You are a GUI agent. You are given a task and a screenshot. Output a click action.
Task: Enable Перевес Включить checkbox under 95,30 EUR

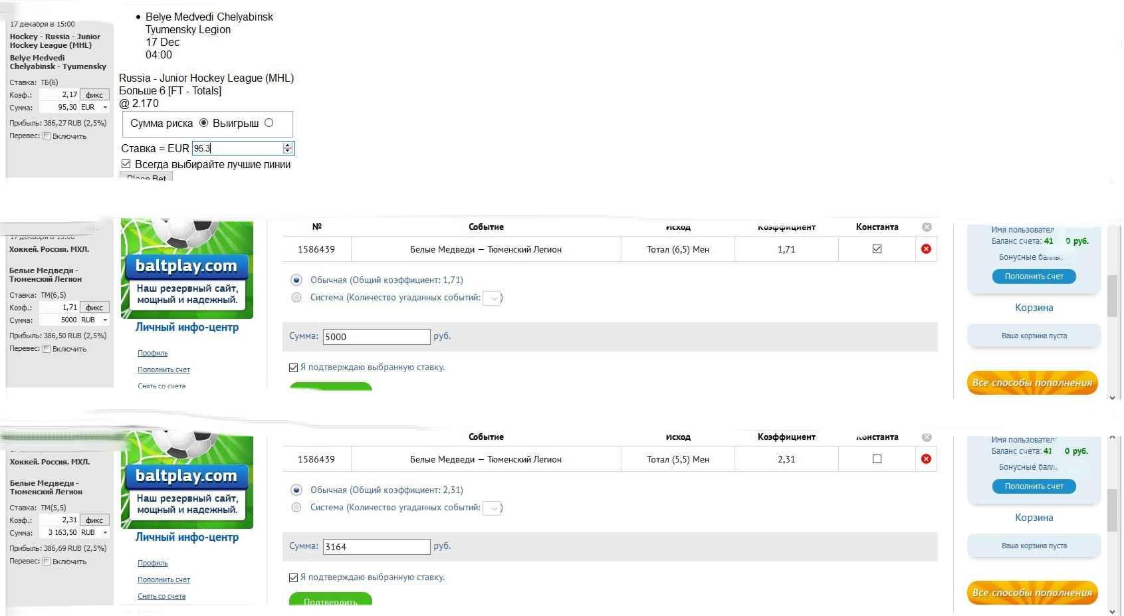point(47,136)
